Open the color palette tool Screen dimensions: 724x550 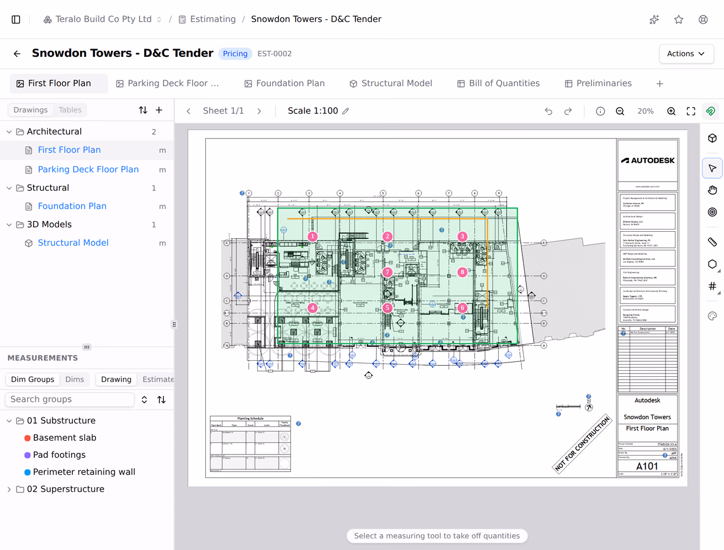[712, 316]
